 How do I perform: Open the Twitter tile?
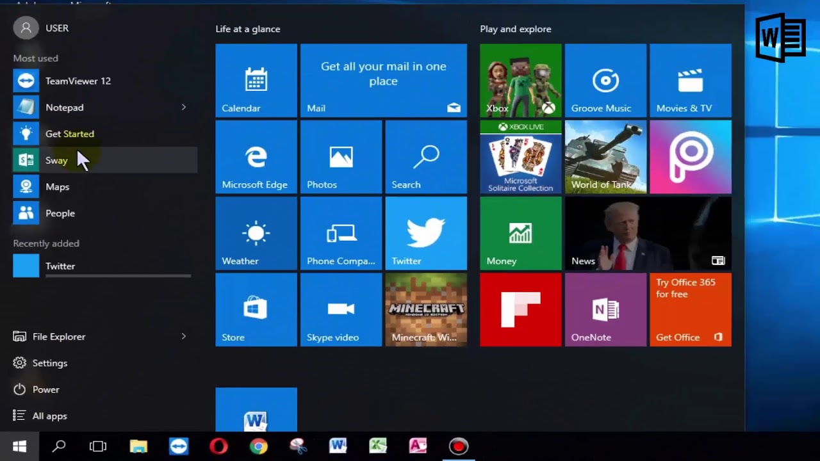(426, 233)
